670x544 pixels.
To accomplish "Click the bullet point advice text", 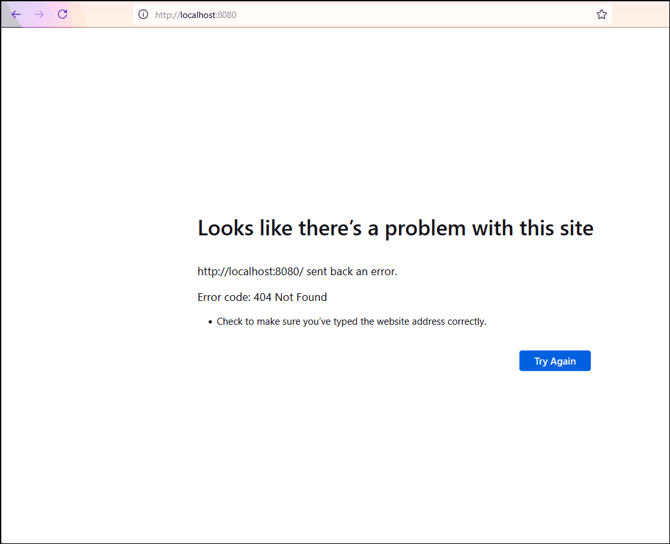I will 351,322.
